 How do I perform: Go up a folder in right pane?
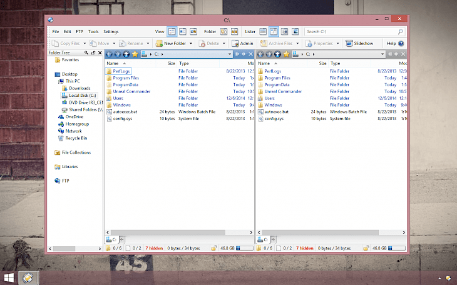pyautogui.click(x=277, y=54)
